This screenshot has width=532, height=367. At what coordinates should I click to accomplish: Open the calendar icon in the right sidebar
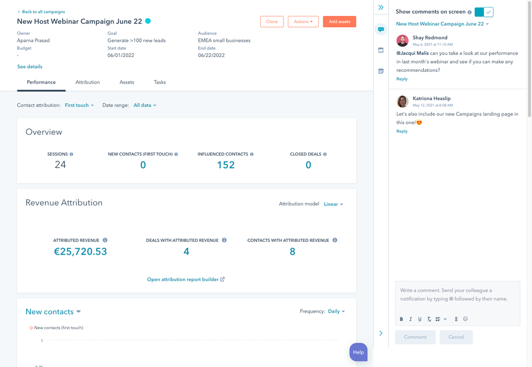click(381, 71)
